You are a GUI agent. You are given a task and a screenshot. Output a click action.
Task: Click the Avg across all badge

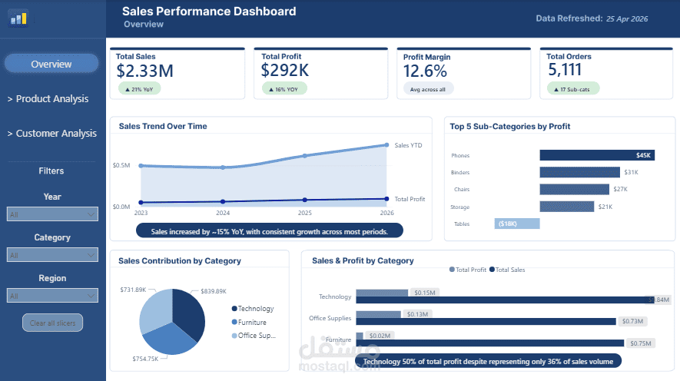click(427, 89)
